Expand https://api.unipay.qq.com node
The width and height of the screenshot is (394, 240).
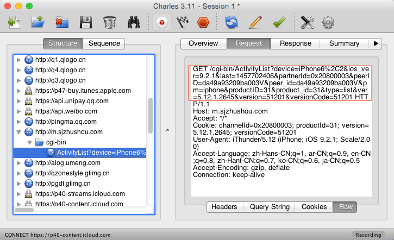pos(18,101)
